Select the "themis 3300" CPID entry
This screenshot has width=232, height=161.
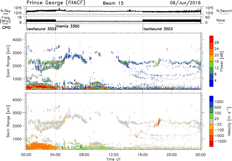(x=68, y=26)
